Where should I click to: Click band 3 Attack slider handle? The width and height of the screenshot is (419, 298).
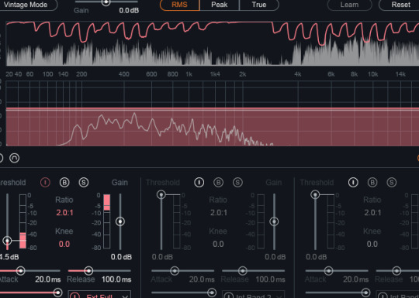pos(328,271)
